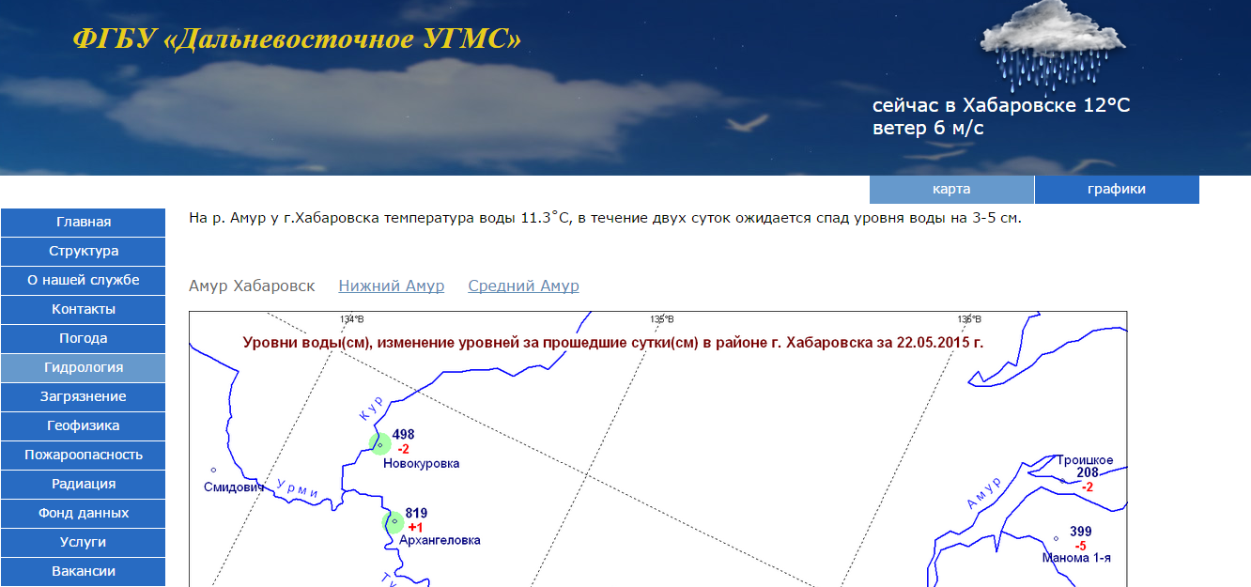1251x587 pixels.
Task: Open the Контакты page
Action: click(83, 309)
